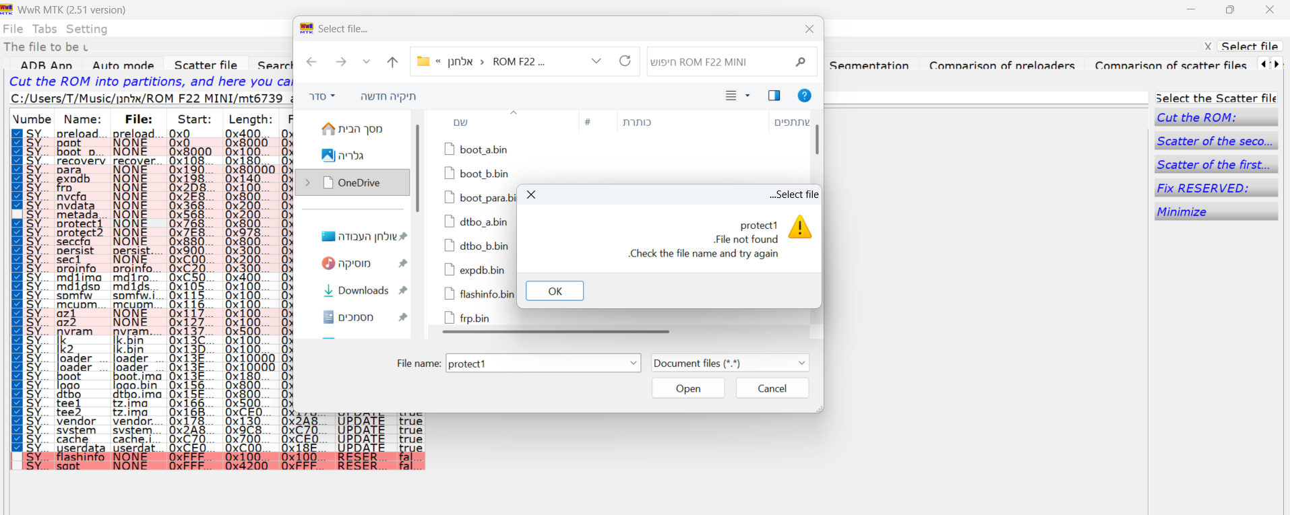Image resolution: width=1290 pixels, height=515 pixels.
Task: Click the file list horizontal scrollbar
Action: tap(555, 331)
